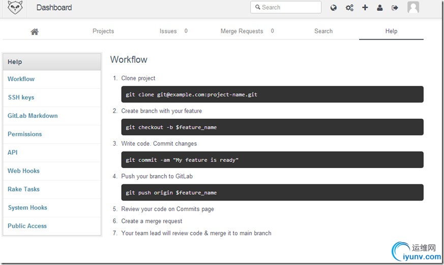Open public area globe icon

pos(334,8)
